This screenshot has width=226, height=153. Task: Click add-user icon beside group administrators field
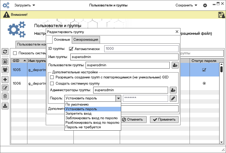(x=173, y=90)
